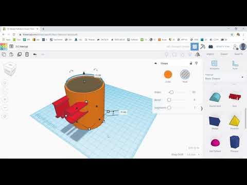
Task: Collapse the shapes side panel arrow
Action: tap(202, 108)
